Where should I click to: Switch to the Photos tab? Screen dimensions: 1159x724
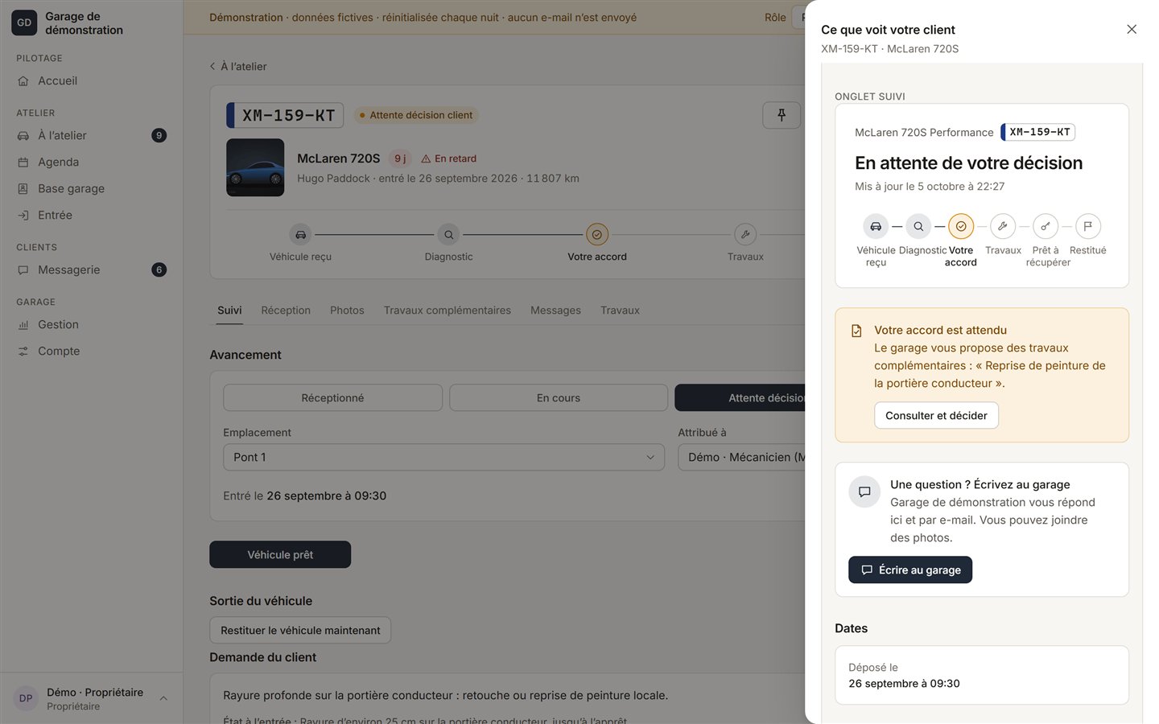click(347, 311)
